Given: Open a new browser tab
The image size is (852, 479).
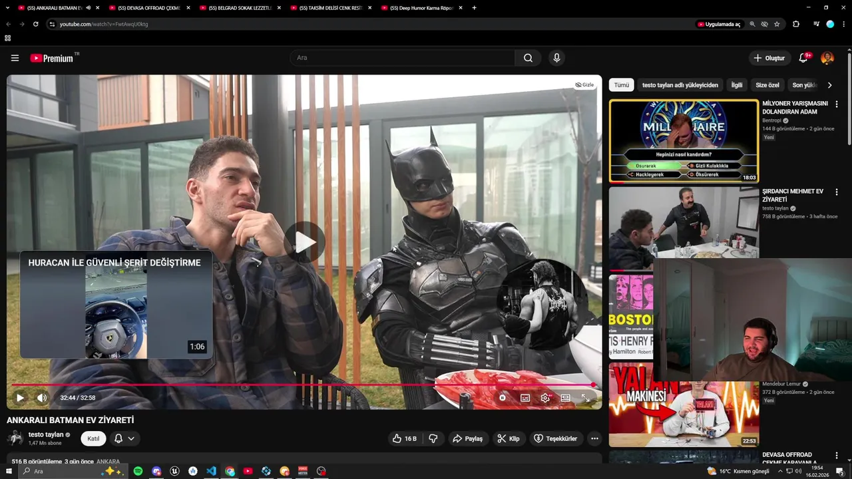Looking at the screenshot, I should click(x=474, y=8).
